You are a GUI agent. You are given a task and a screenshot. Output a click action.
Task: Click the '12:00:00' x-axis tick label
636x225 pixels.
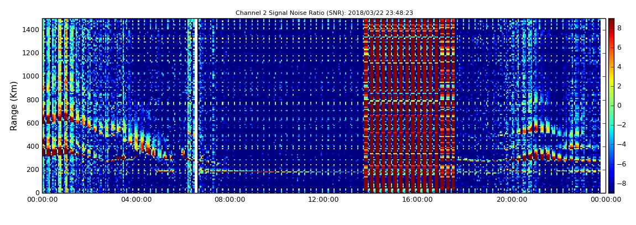point(323,200)
